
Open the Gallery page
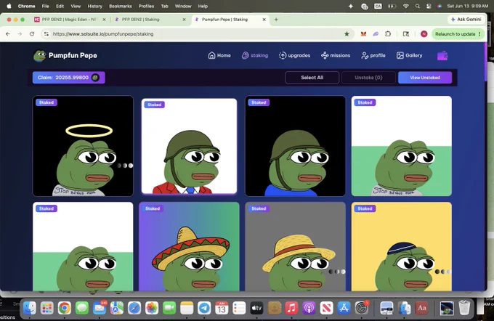pyautogui.click(x=409, y=55)
